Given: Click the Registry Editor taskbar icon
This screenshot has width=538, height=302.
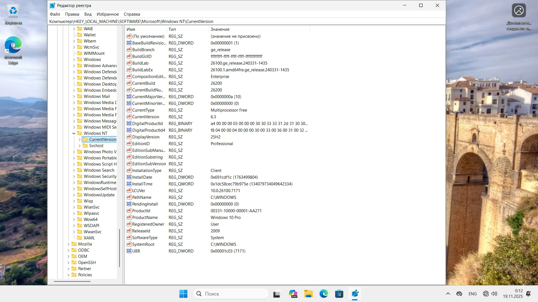Looking at the screenshot, I should (x=355, y=294).
